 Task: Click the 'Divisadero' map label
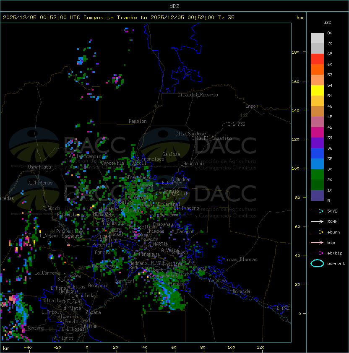tap(186, 208)
